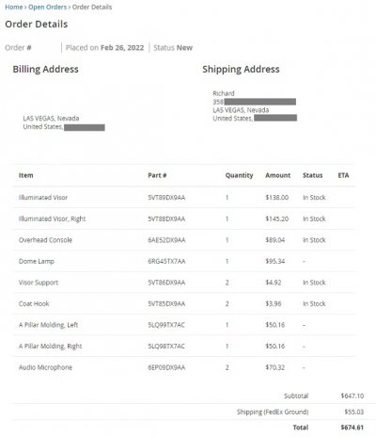Click the Coat Hook item name
The height and width of the screenshot is (437, 376).
point(34,303)
